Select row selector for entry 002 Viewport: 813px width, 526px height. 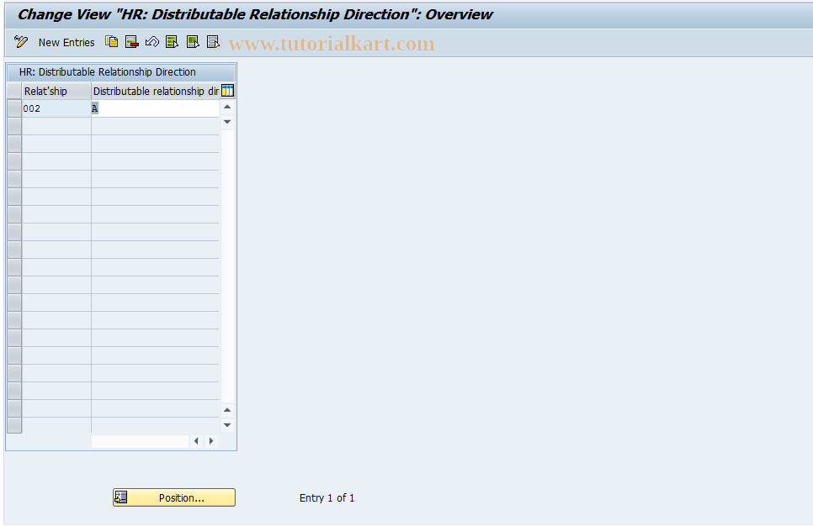(x=14, y=108)
